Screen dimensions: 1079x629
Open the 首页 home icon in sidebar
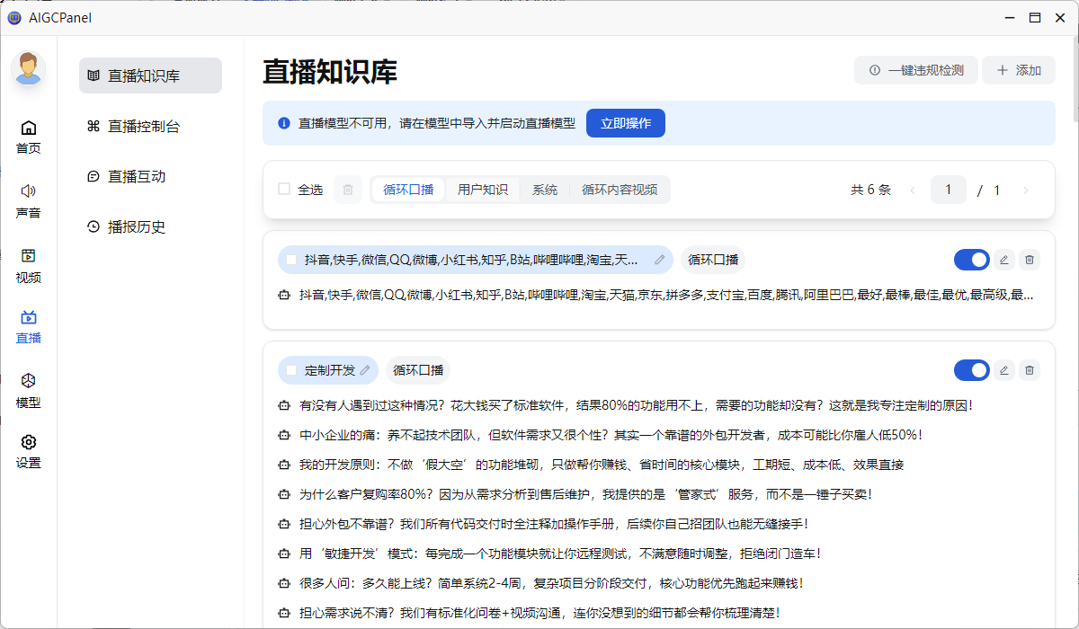coord(29,137)
